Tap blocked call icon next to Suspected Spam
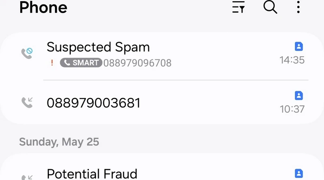324x180 pixels. [27, 53]
